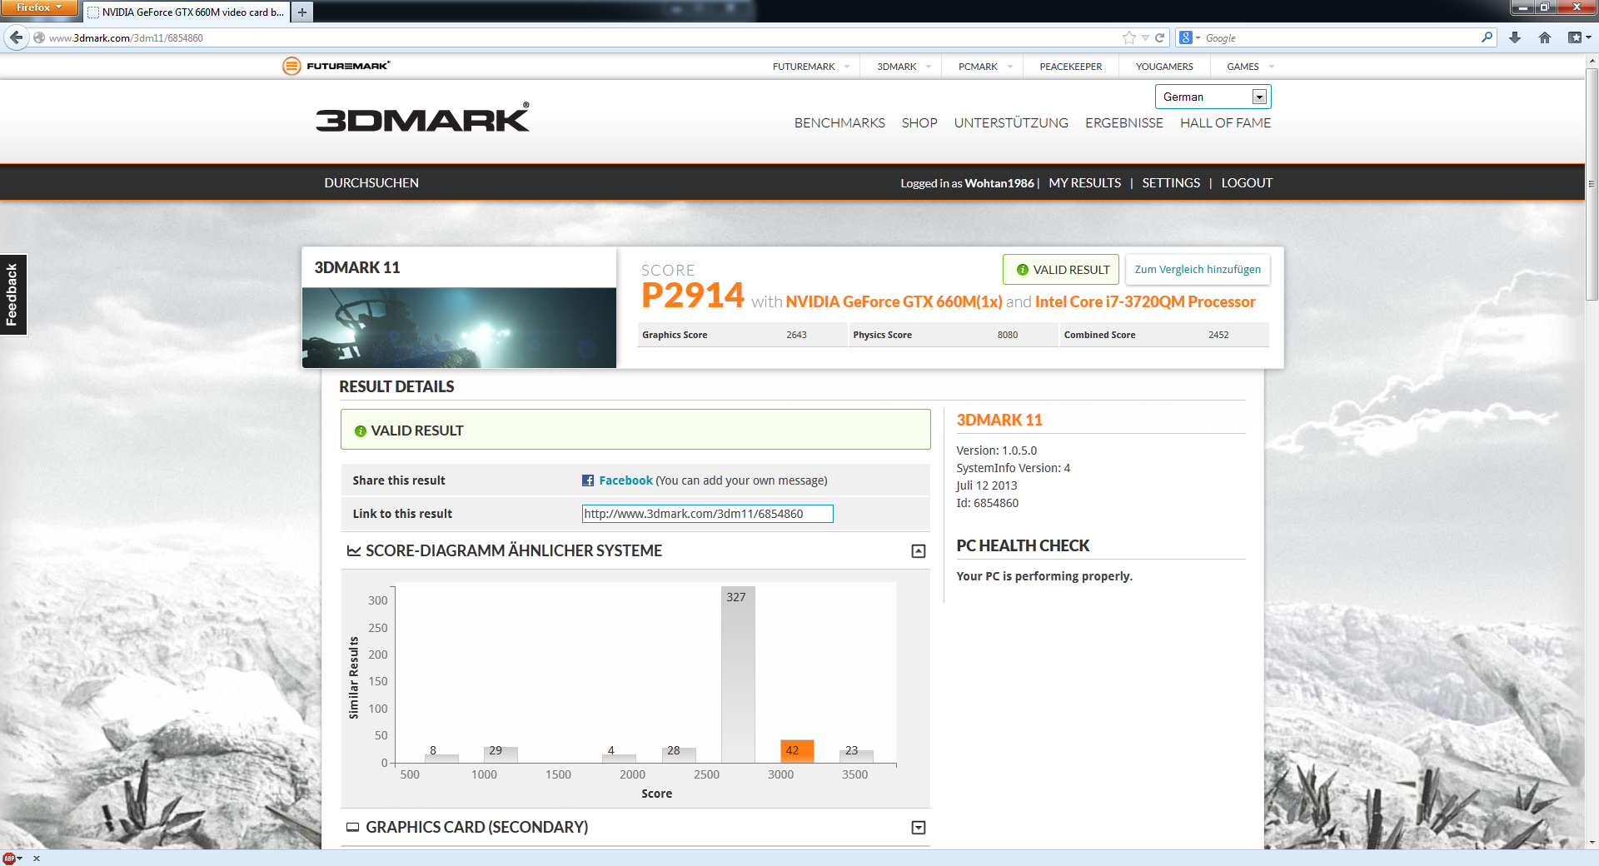Viewport: 1599px width, 866px height.
Task: Click DURCHSUCHEN in the dark bar
Action: (x=371, y=183)
